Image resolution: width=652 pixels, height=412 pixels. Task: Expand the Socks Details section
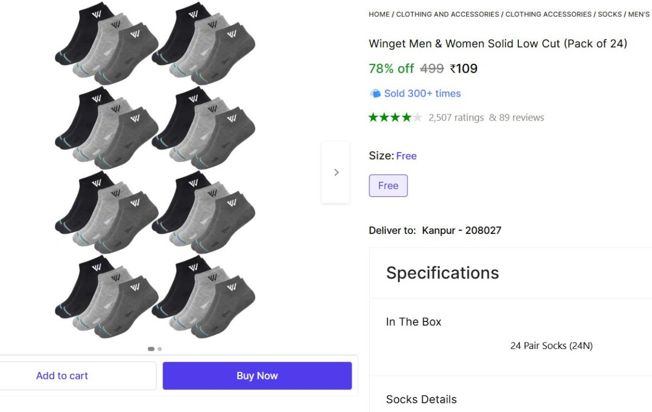(421, 400)
